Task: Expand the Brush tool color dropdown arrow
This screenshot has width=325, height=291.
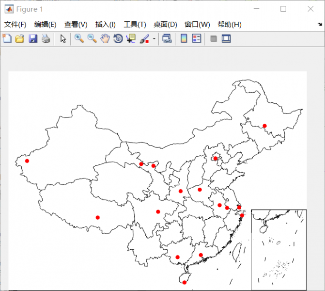Action: tap(154, 39)
